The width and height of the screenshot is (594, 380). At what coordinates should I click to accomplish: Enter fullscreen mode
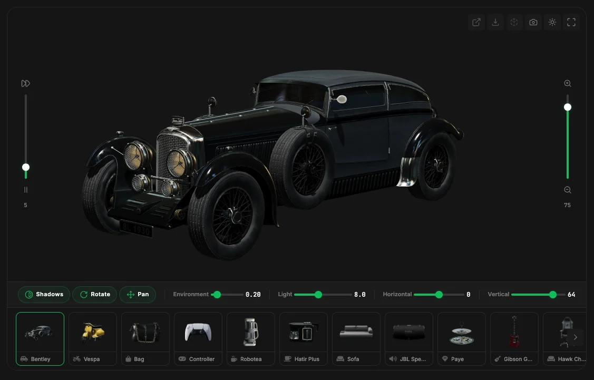pyautogui.click(x=571, y=22)
